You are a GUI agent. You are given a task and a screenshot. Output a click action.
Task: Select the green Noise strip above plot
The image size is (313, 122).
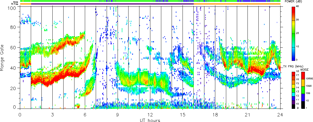150,1
